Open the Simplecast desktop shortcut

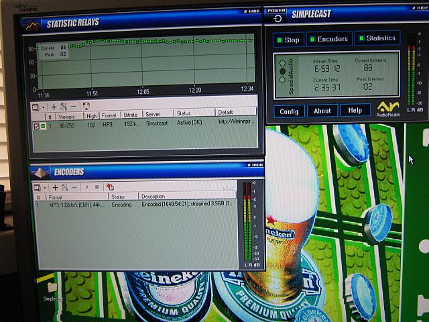pyautogui.click(x=52, y=291)
